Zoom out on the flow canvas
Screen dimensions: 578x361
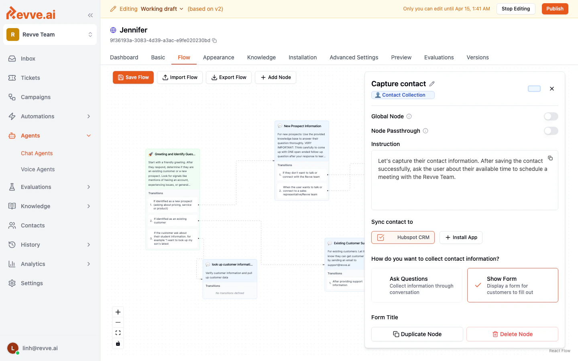click(118, 322)
